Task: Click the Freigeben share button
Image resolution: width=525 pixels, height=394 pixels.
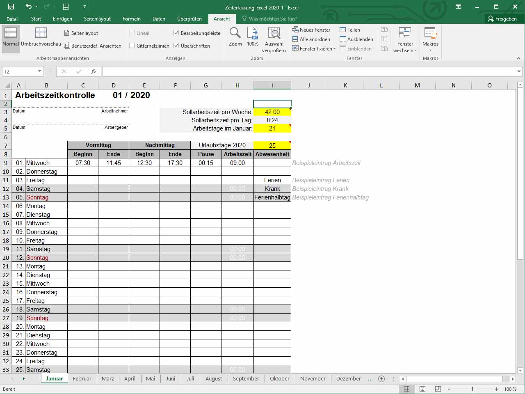Action: click(502, 19)
